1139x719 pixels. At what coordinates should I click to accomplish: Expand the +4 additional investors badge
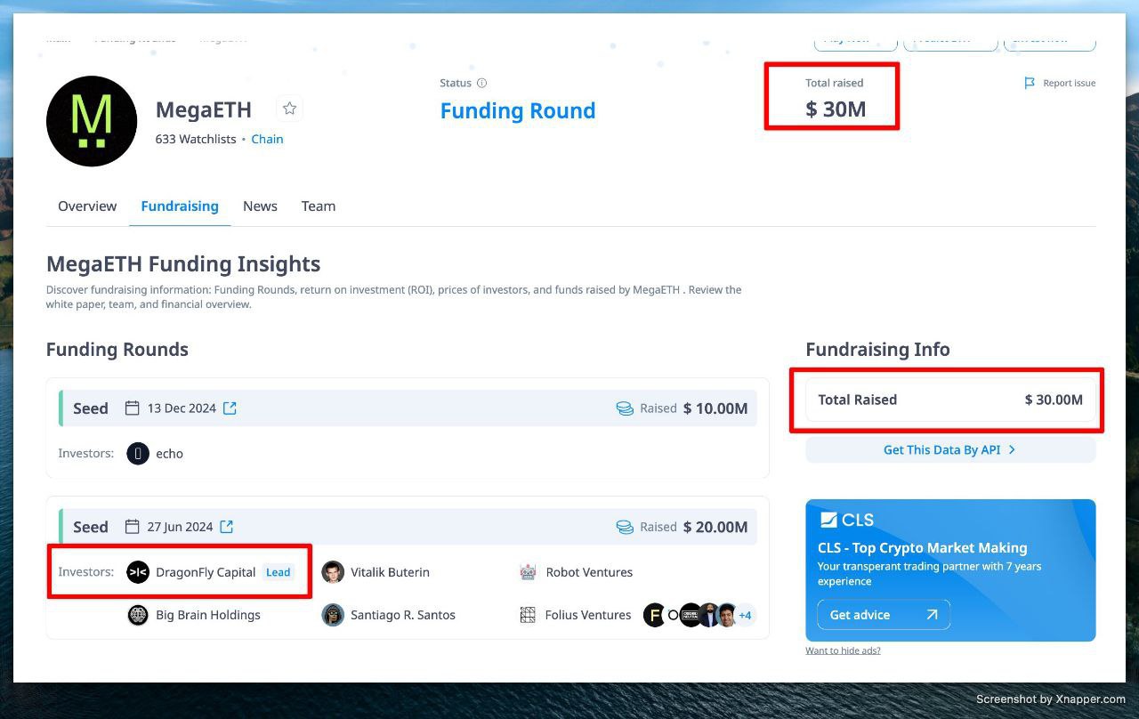(745, 615)
